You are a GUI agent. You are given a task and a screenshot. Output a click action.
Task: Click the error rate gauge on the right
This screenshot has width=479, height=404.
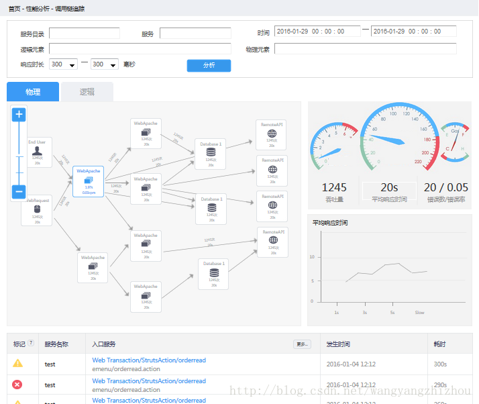point(455,142)
